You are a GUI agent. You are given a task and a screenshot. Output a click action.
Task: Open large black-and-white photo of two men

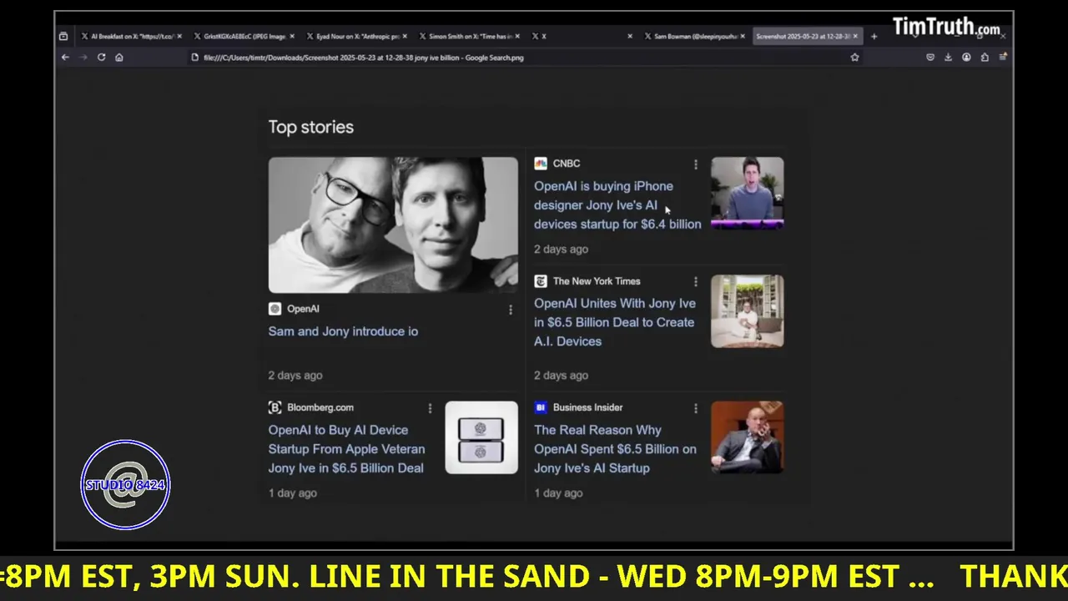pyautogui.click(x=393, y=225)
